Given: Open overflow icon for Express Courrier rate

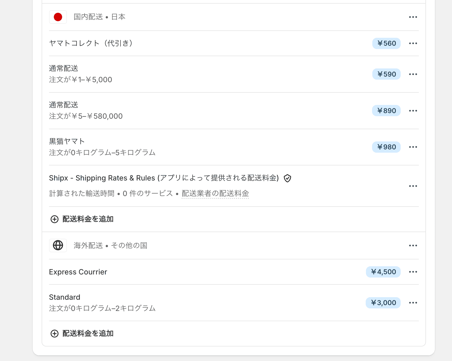Looking at the screenshot, I should (x=413, y=272).
